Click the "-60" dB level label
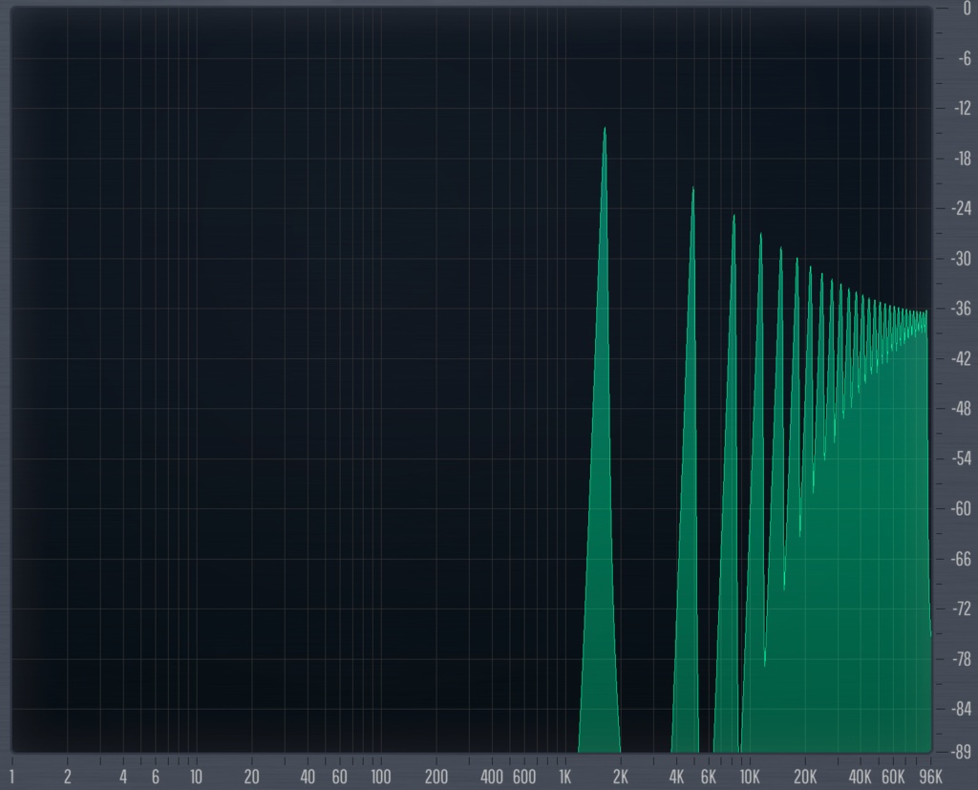Image resolution: width=978 pixels, height=790 pixels. pos(962,508)
